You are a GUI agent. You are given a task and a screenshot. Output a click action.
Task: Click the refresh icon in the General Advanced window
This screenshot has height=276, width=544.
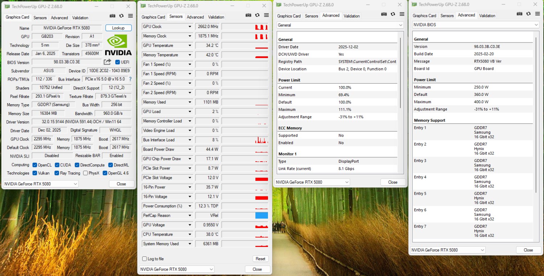pyautogui.click(x=393, y=14)
